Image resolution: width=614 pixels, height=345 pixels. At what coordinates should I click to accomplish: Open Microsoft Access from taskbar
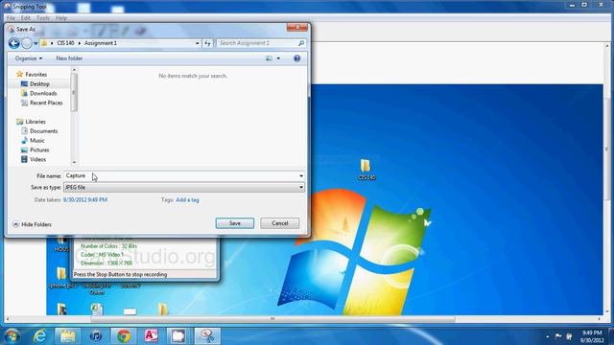click(152, 336)
